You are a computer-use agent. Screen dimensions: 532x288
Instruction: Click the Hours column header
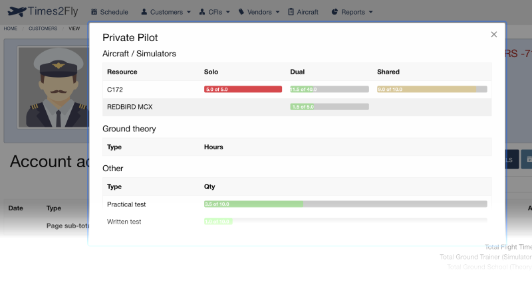tap(213, 147)
